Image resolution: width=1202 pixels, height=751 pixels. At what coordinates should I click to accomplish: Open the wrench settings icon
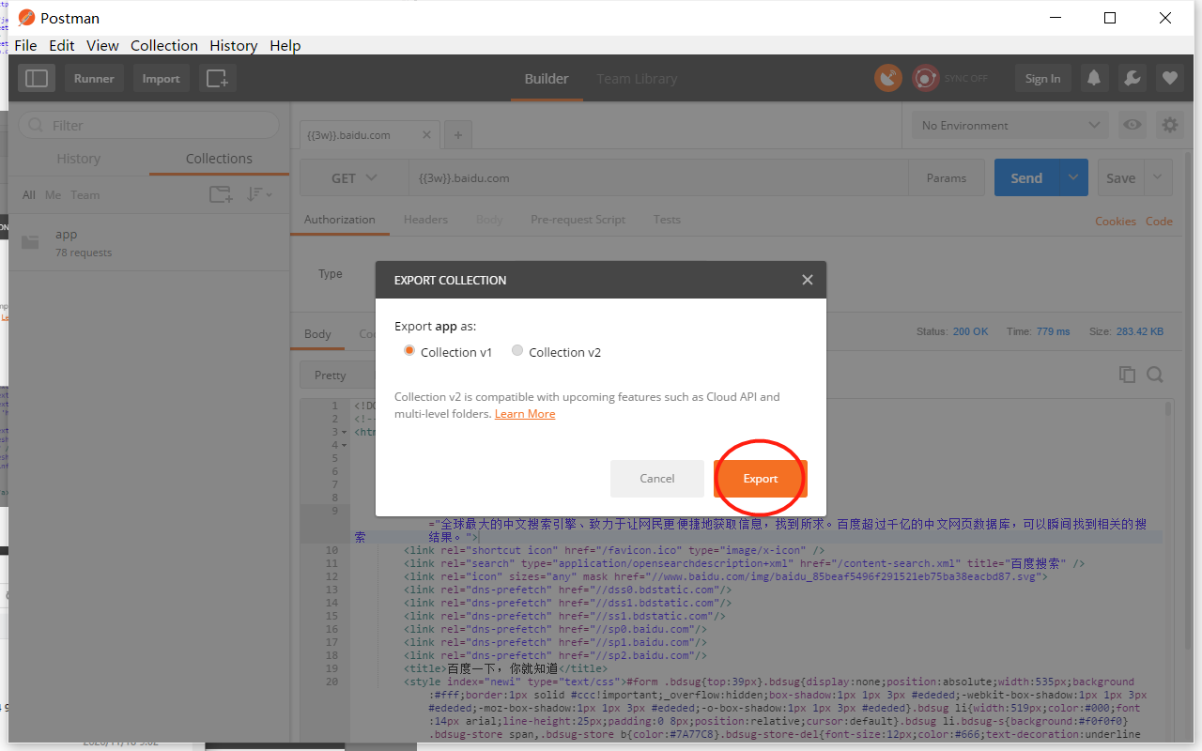1132,79
